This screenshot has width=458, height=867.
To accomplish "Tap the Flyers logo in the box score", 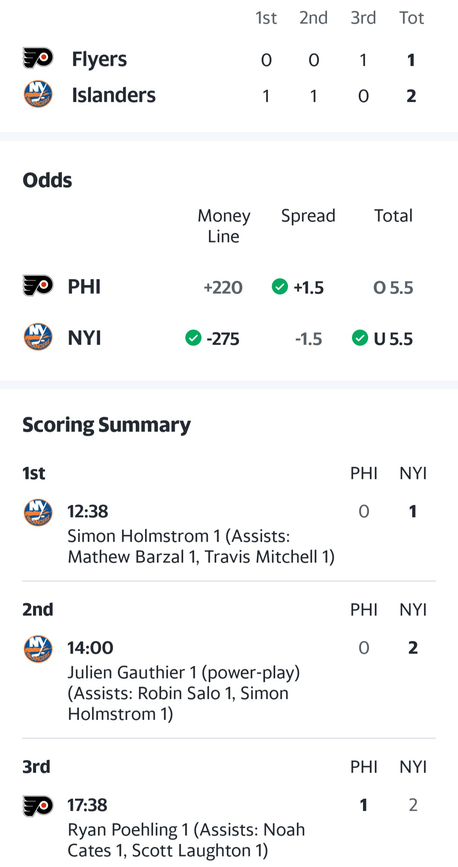I will [x=38, y=58].
